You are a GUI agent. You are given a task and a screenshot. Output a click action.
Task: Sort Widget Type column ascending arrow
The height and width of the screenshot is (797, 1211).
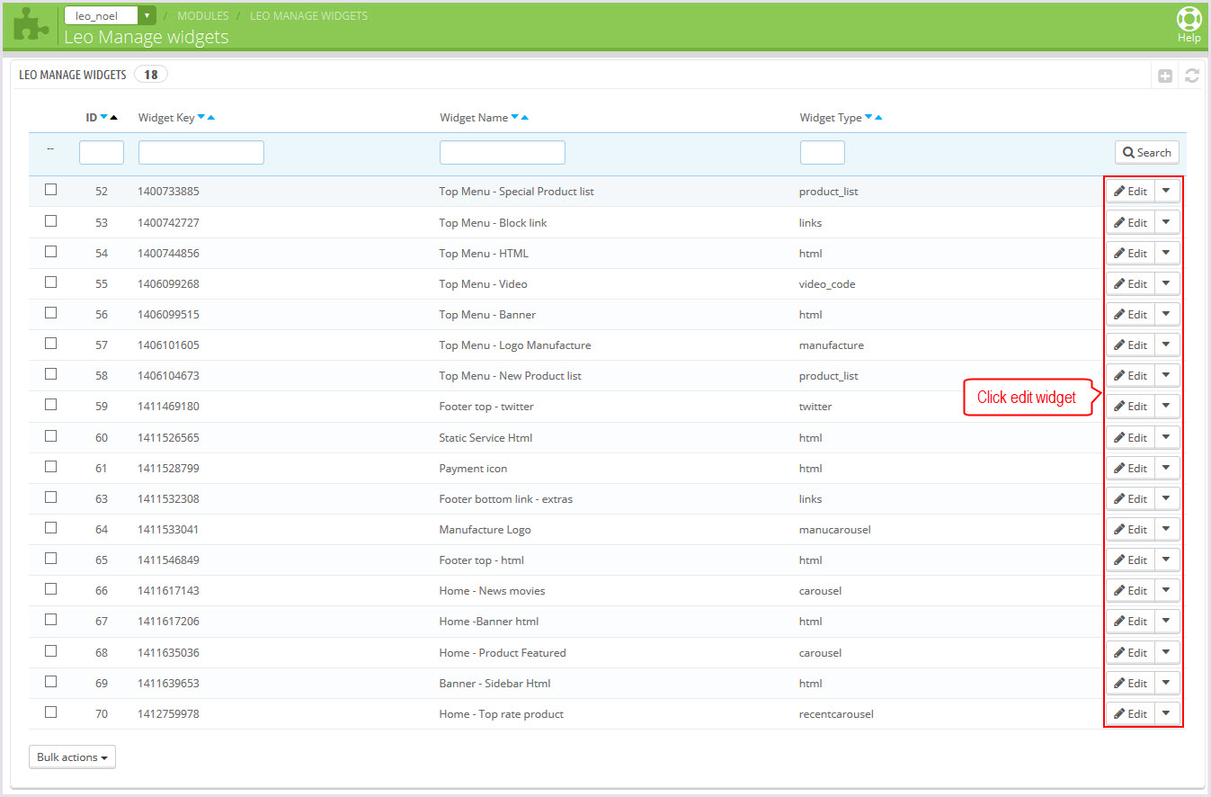point(878,118)
